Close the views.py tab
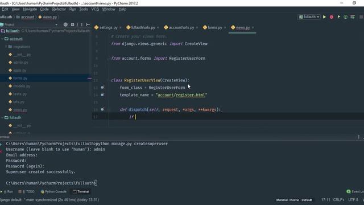 pyautogui.click(x=253, y=28)
